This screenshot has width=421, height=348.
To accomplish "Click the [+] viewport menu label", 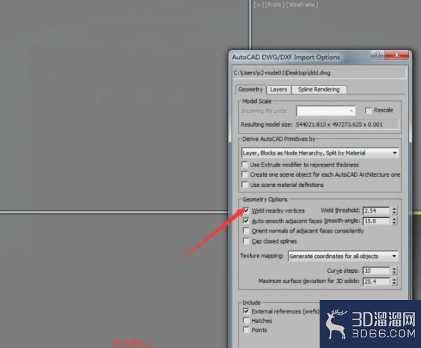I will click(x=259, y=5).
